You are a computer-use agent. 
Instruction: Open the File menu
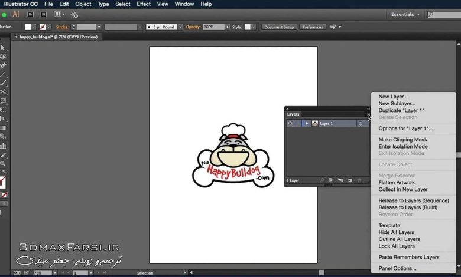[x=48, y=4]
